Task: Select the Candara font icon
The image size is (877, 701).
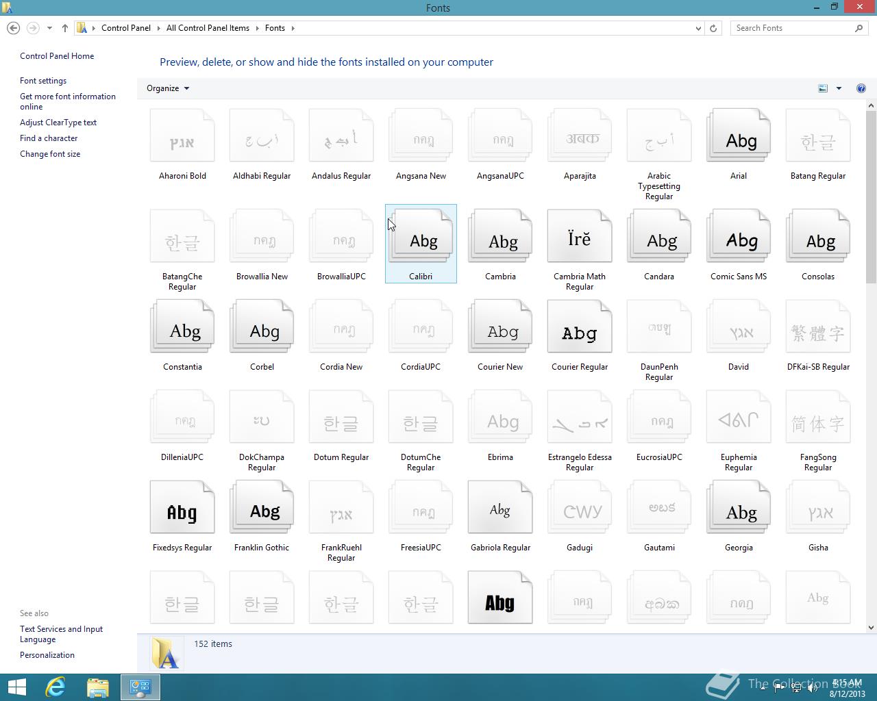Action: pyautogui.click(x=659, y=236)
